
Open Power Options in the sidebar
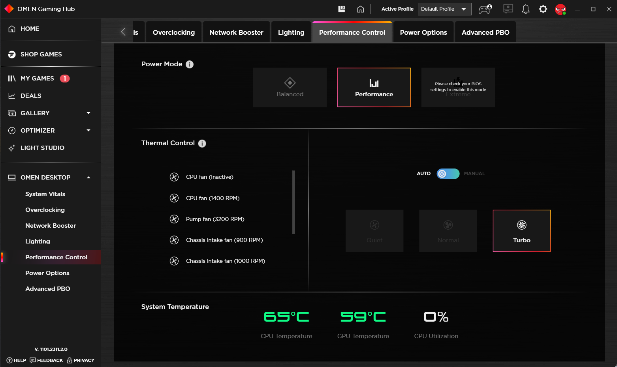pyautogui.click(x=47, y=273)
